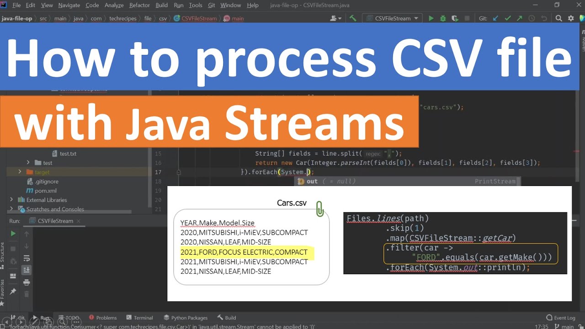
Task: Commit changes with the green checkmark icon
Action: pyautogui.click(x=508, y=18)
